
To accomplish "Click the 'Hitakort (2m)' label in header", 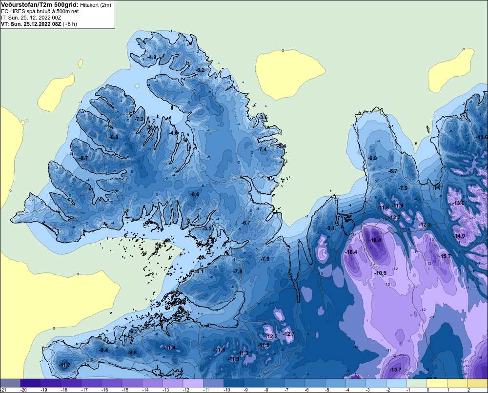I will pos(96,5).
